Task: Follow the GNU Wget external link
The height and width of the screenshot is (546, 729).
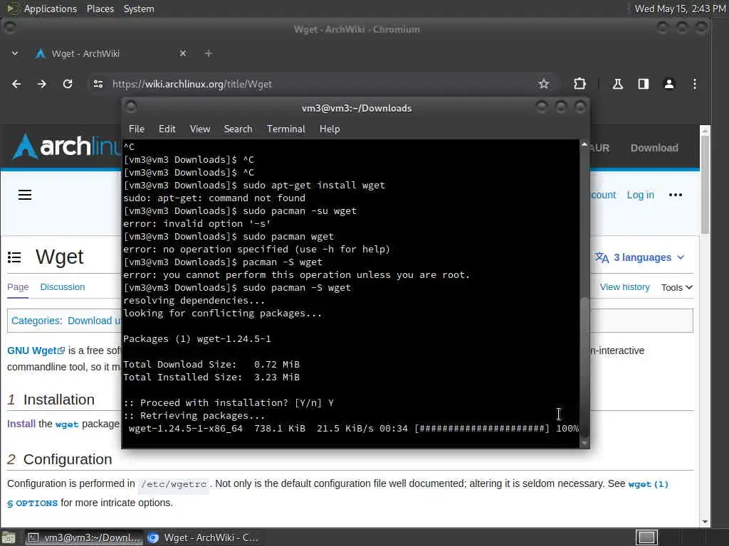Action: coord(36,350)
